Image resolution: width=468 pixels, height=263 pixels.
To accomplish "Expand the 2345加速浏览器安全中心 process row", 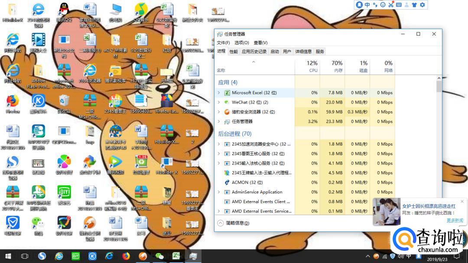I will coord(219,144).
